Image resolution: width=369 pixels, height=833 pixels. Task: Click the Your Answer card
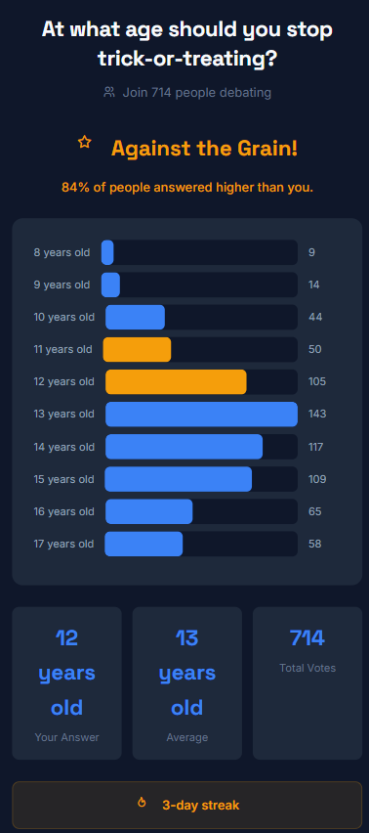click(66, 683)
